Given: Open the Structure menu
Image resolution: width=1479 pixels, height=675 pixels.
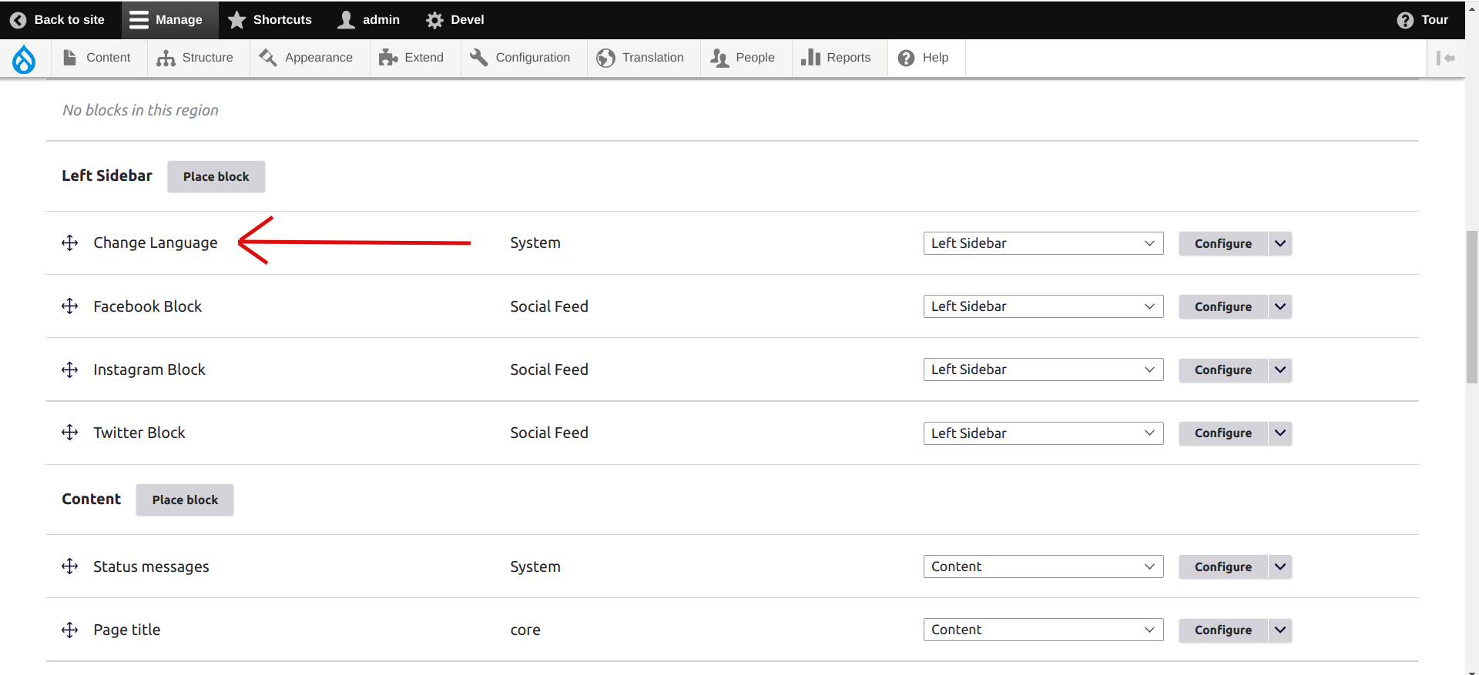Looking at the screenshot, I should pos(195,58).
